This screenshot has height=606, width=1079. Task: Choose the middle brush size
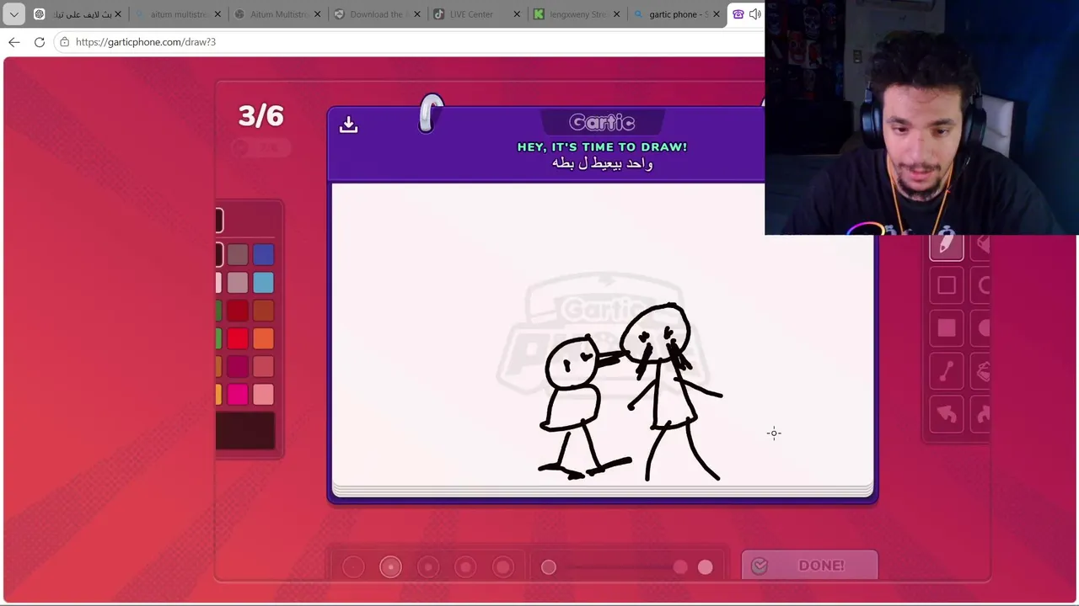click(428, 567)
